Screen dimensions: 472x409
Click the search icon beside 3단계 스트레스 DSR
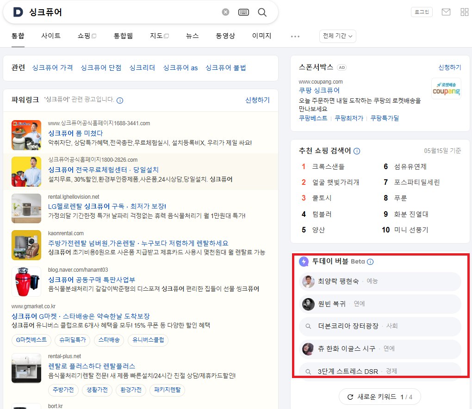click(308, 372)
